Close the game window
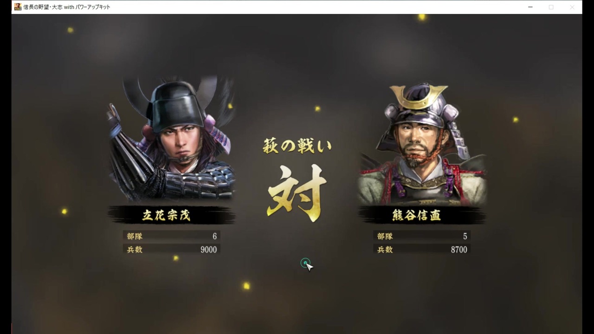This screenshot has width=594, height=334. 572,7
